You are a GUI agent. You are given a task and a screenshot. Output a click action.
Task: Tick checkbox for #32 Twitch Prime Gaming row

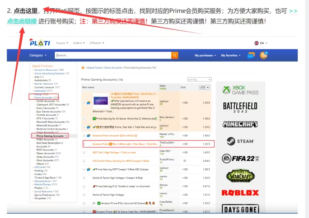point(84,161)
